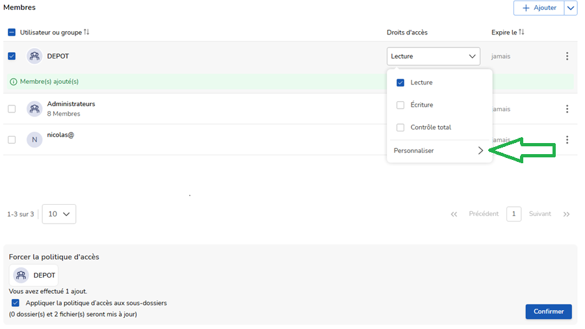This screenshot has width=585, height=329.
Task: Uncheck the DEPOT row checkbox
Action: click(12, 57)
